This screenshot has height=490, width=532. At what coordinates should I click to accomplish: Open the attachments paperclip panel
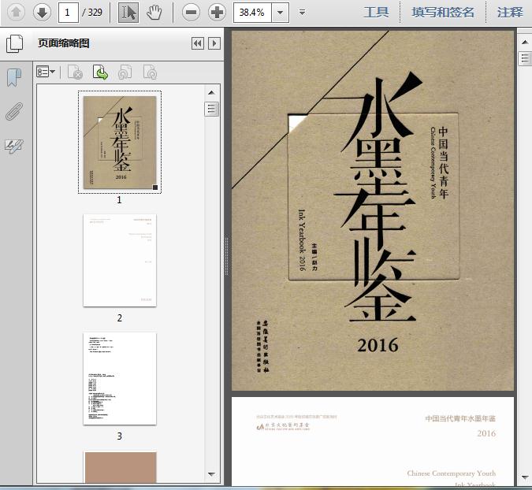click(x=14, y=111)
